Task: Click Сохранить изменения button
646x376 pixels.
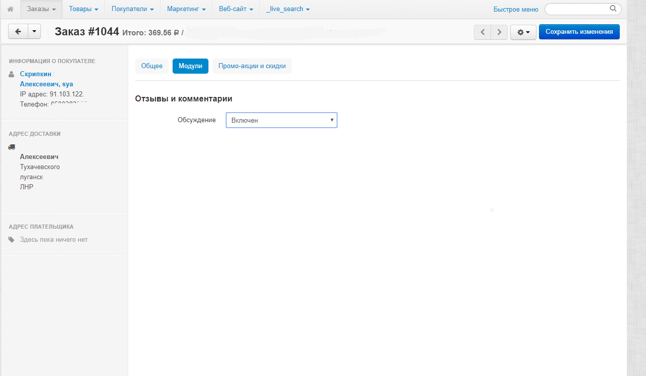Action: [x=579, y=32]
